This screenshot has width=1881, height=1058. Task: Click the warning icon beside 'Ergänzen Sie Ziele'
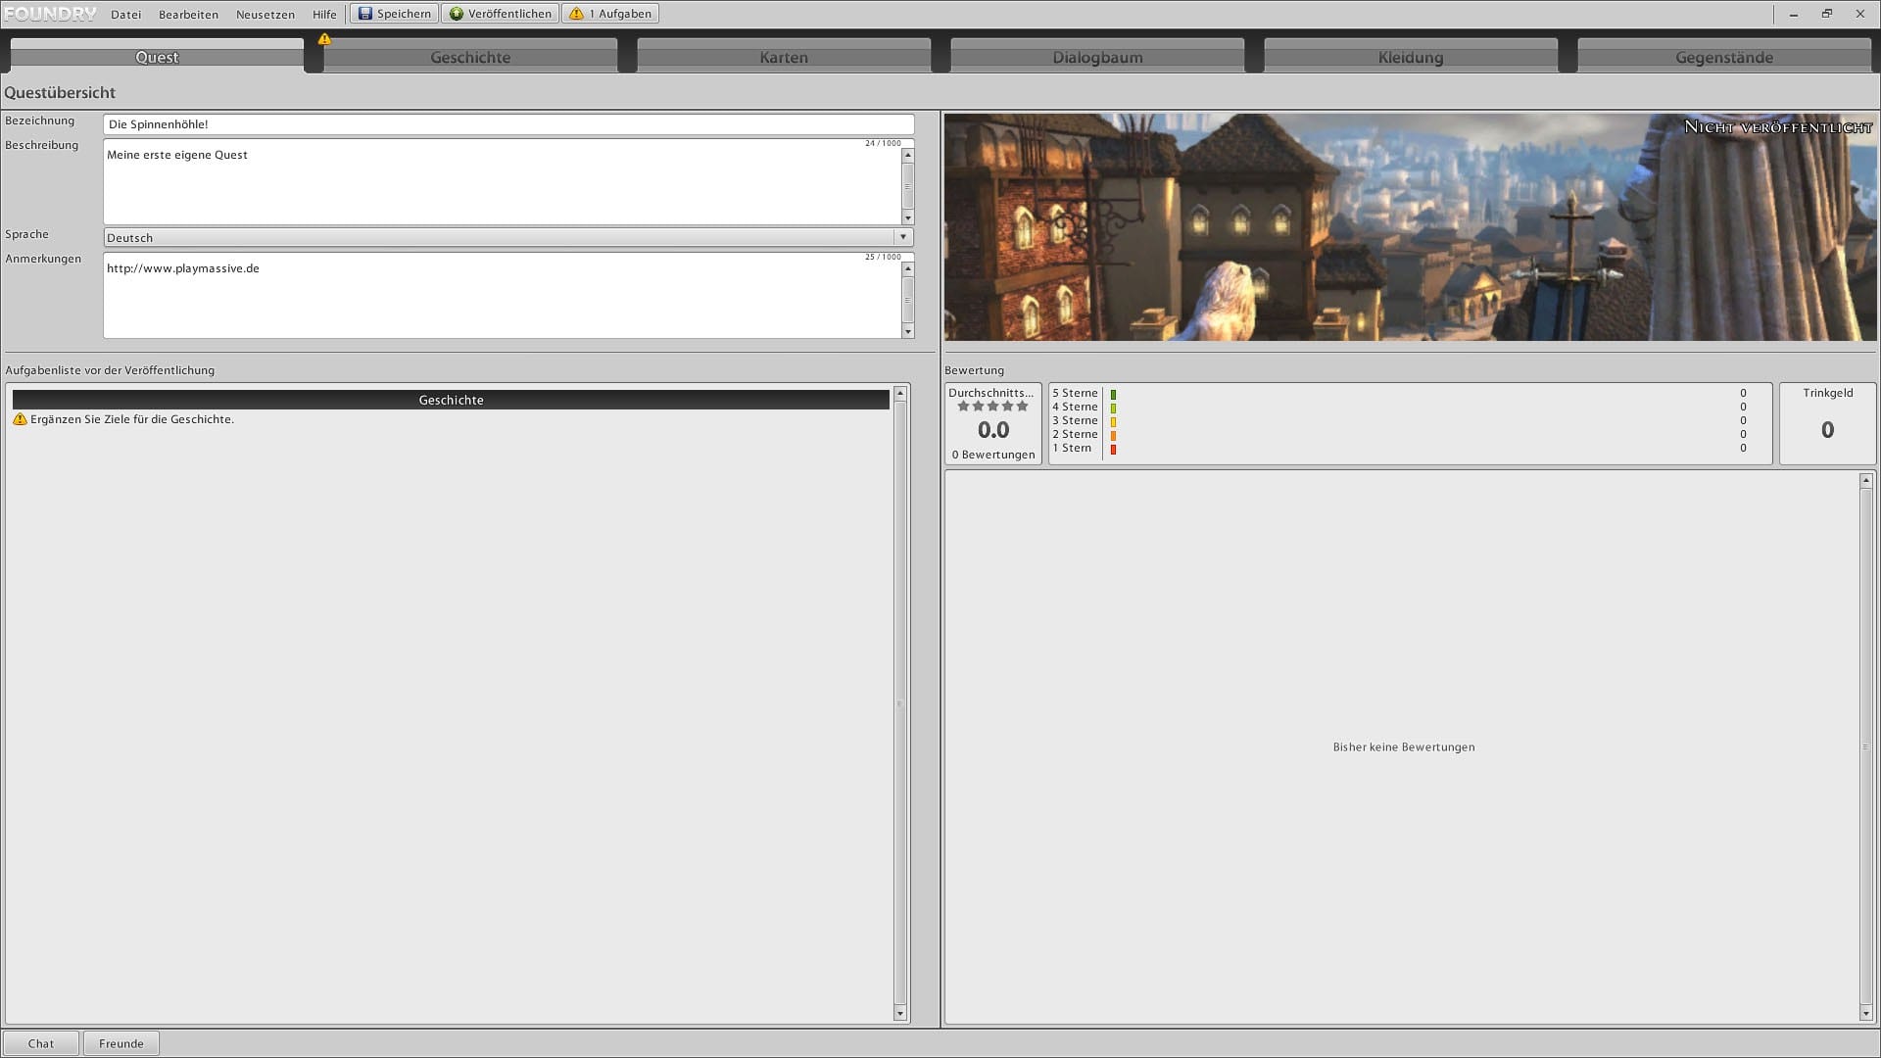(20, 419)
